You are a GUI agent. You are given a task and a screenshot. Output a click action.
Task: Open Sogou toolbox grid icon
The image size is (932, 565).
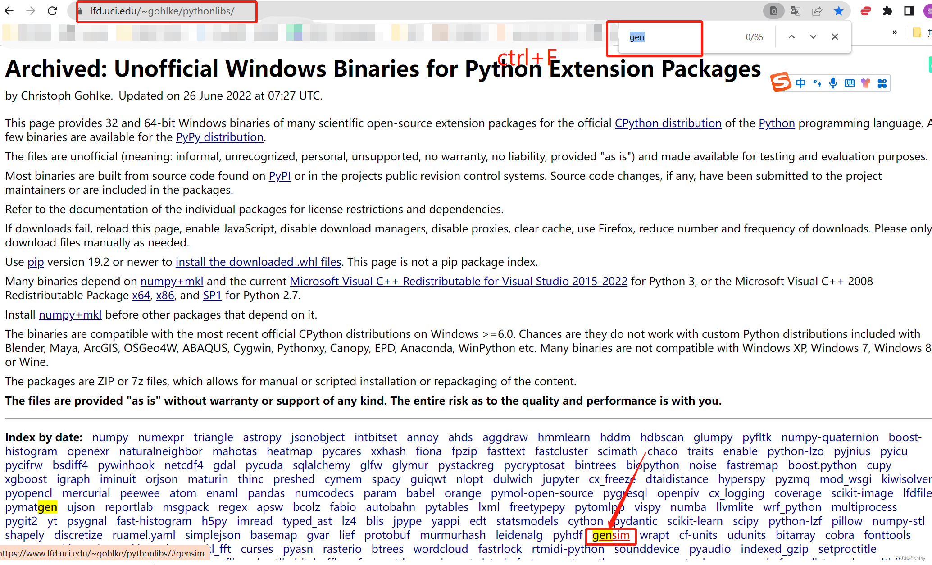882,83
